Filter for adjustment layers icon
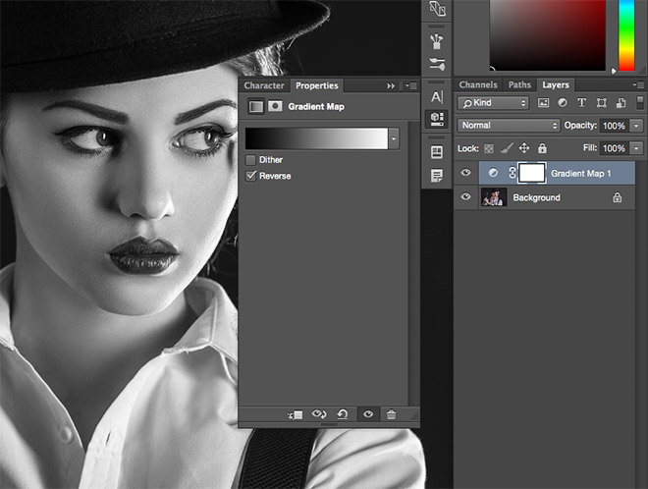This screenshot has width=648, height=489. (563, 102)
